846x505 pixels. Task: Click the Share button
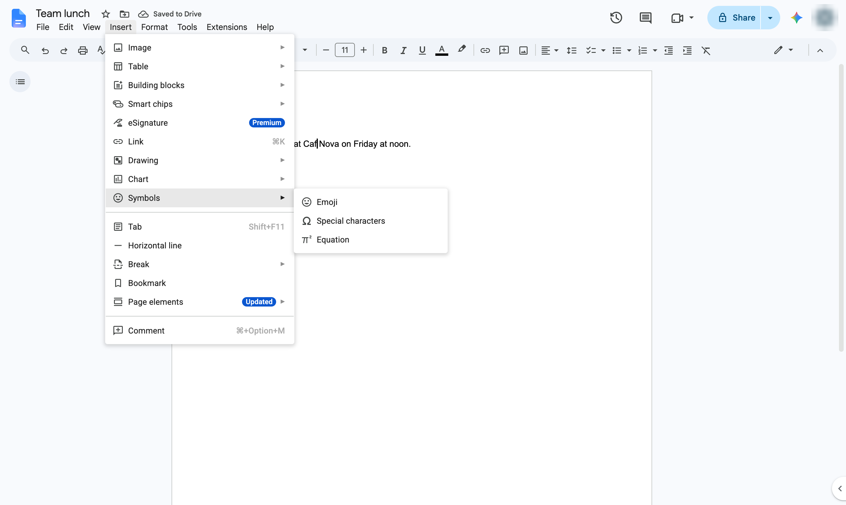click(734, 18)
